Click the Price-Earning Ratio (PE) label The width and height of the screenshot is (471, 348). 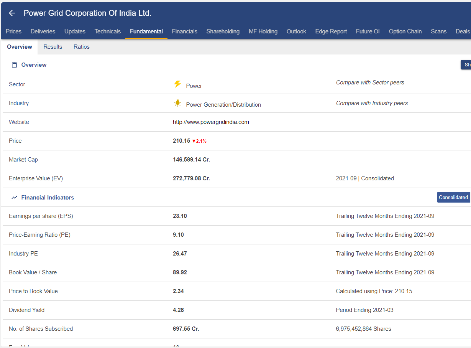point(39,235)
